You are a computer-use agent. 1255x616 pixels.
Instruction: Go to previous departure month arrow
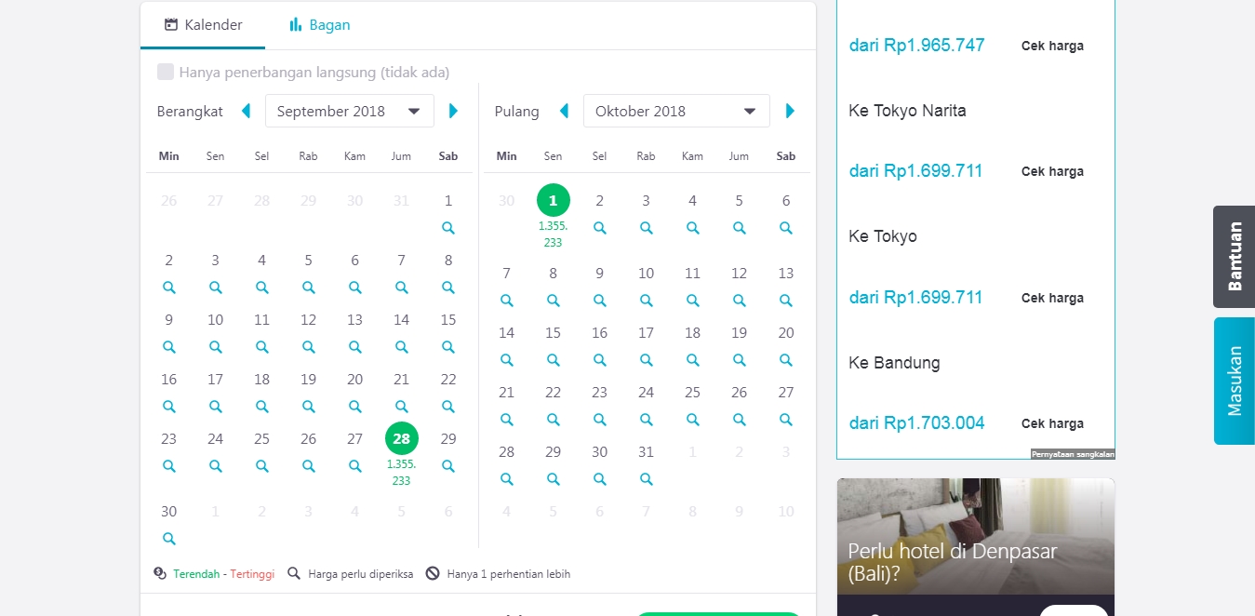246,111
